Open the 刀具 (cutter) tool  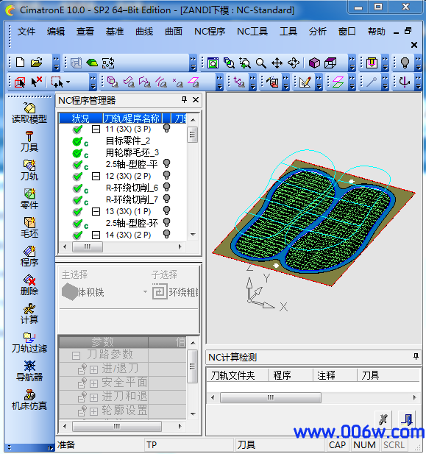click(x=29, y=142)
